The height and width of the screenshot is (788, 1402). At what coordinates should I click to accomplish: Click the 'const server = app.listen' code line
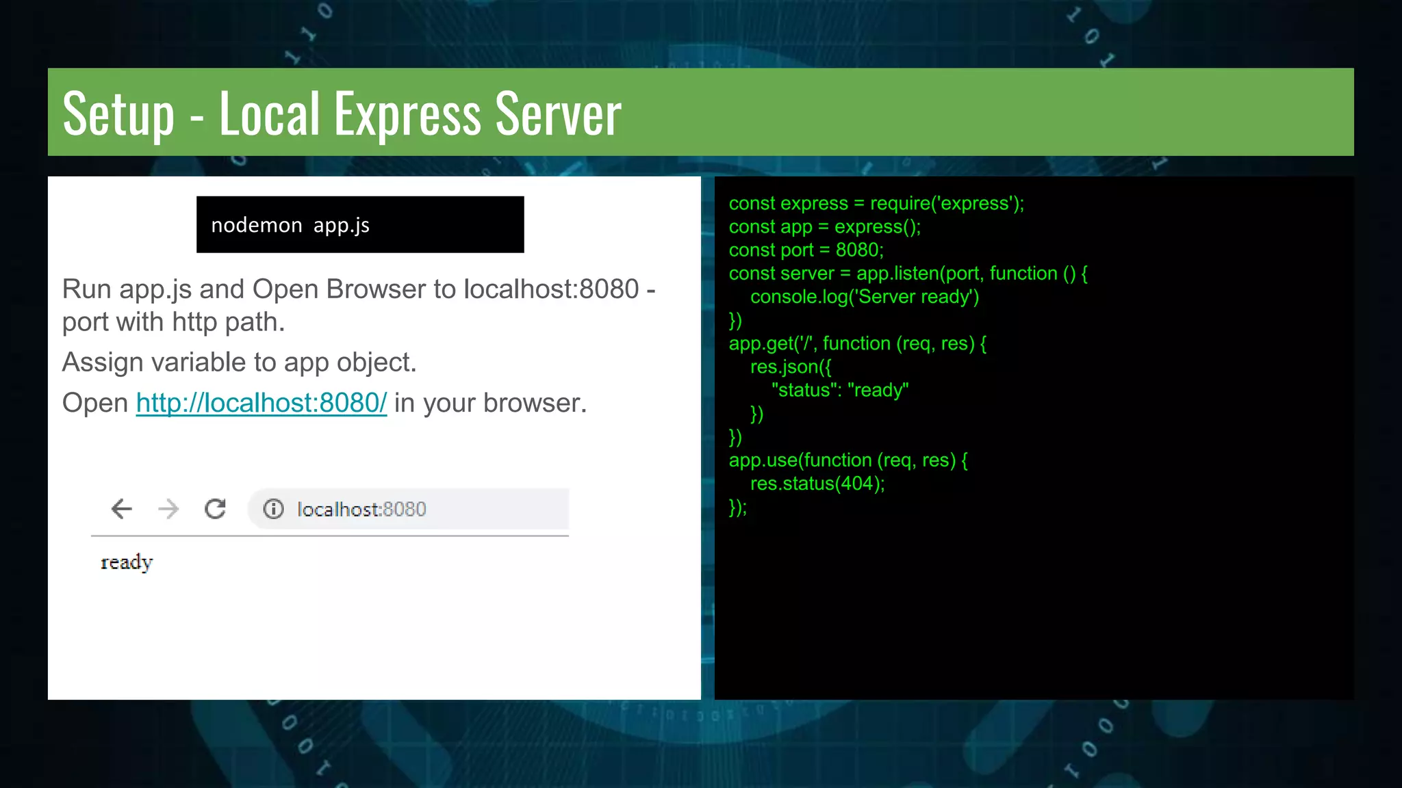click(x=908, y=274)
